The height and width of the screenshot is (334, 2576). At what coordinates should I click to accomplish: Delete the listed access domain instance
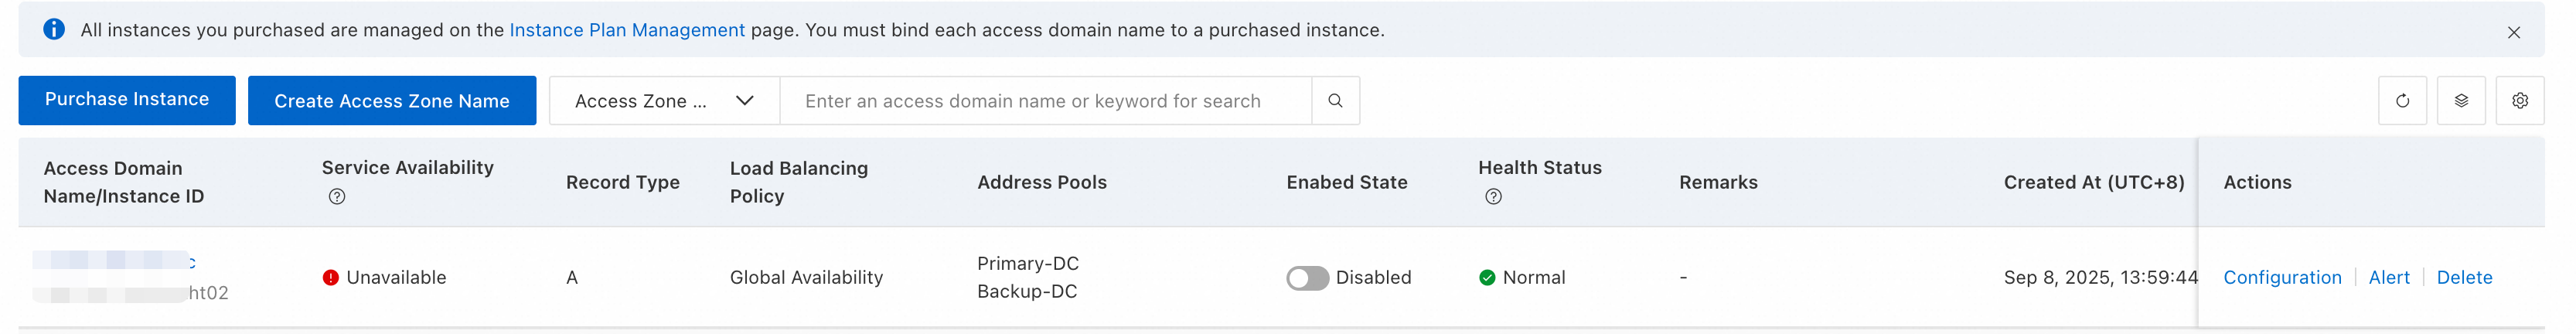[x=2464, y=278]
